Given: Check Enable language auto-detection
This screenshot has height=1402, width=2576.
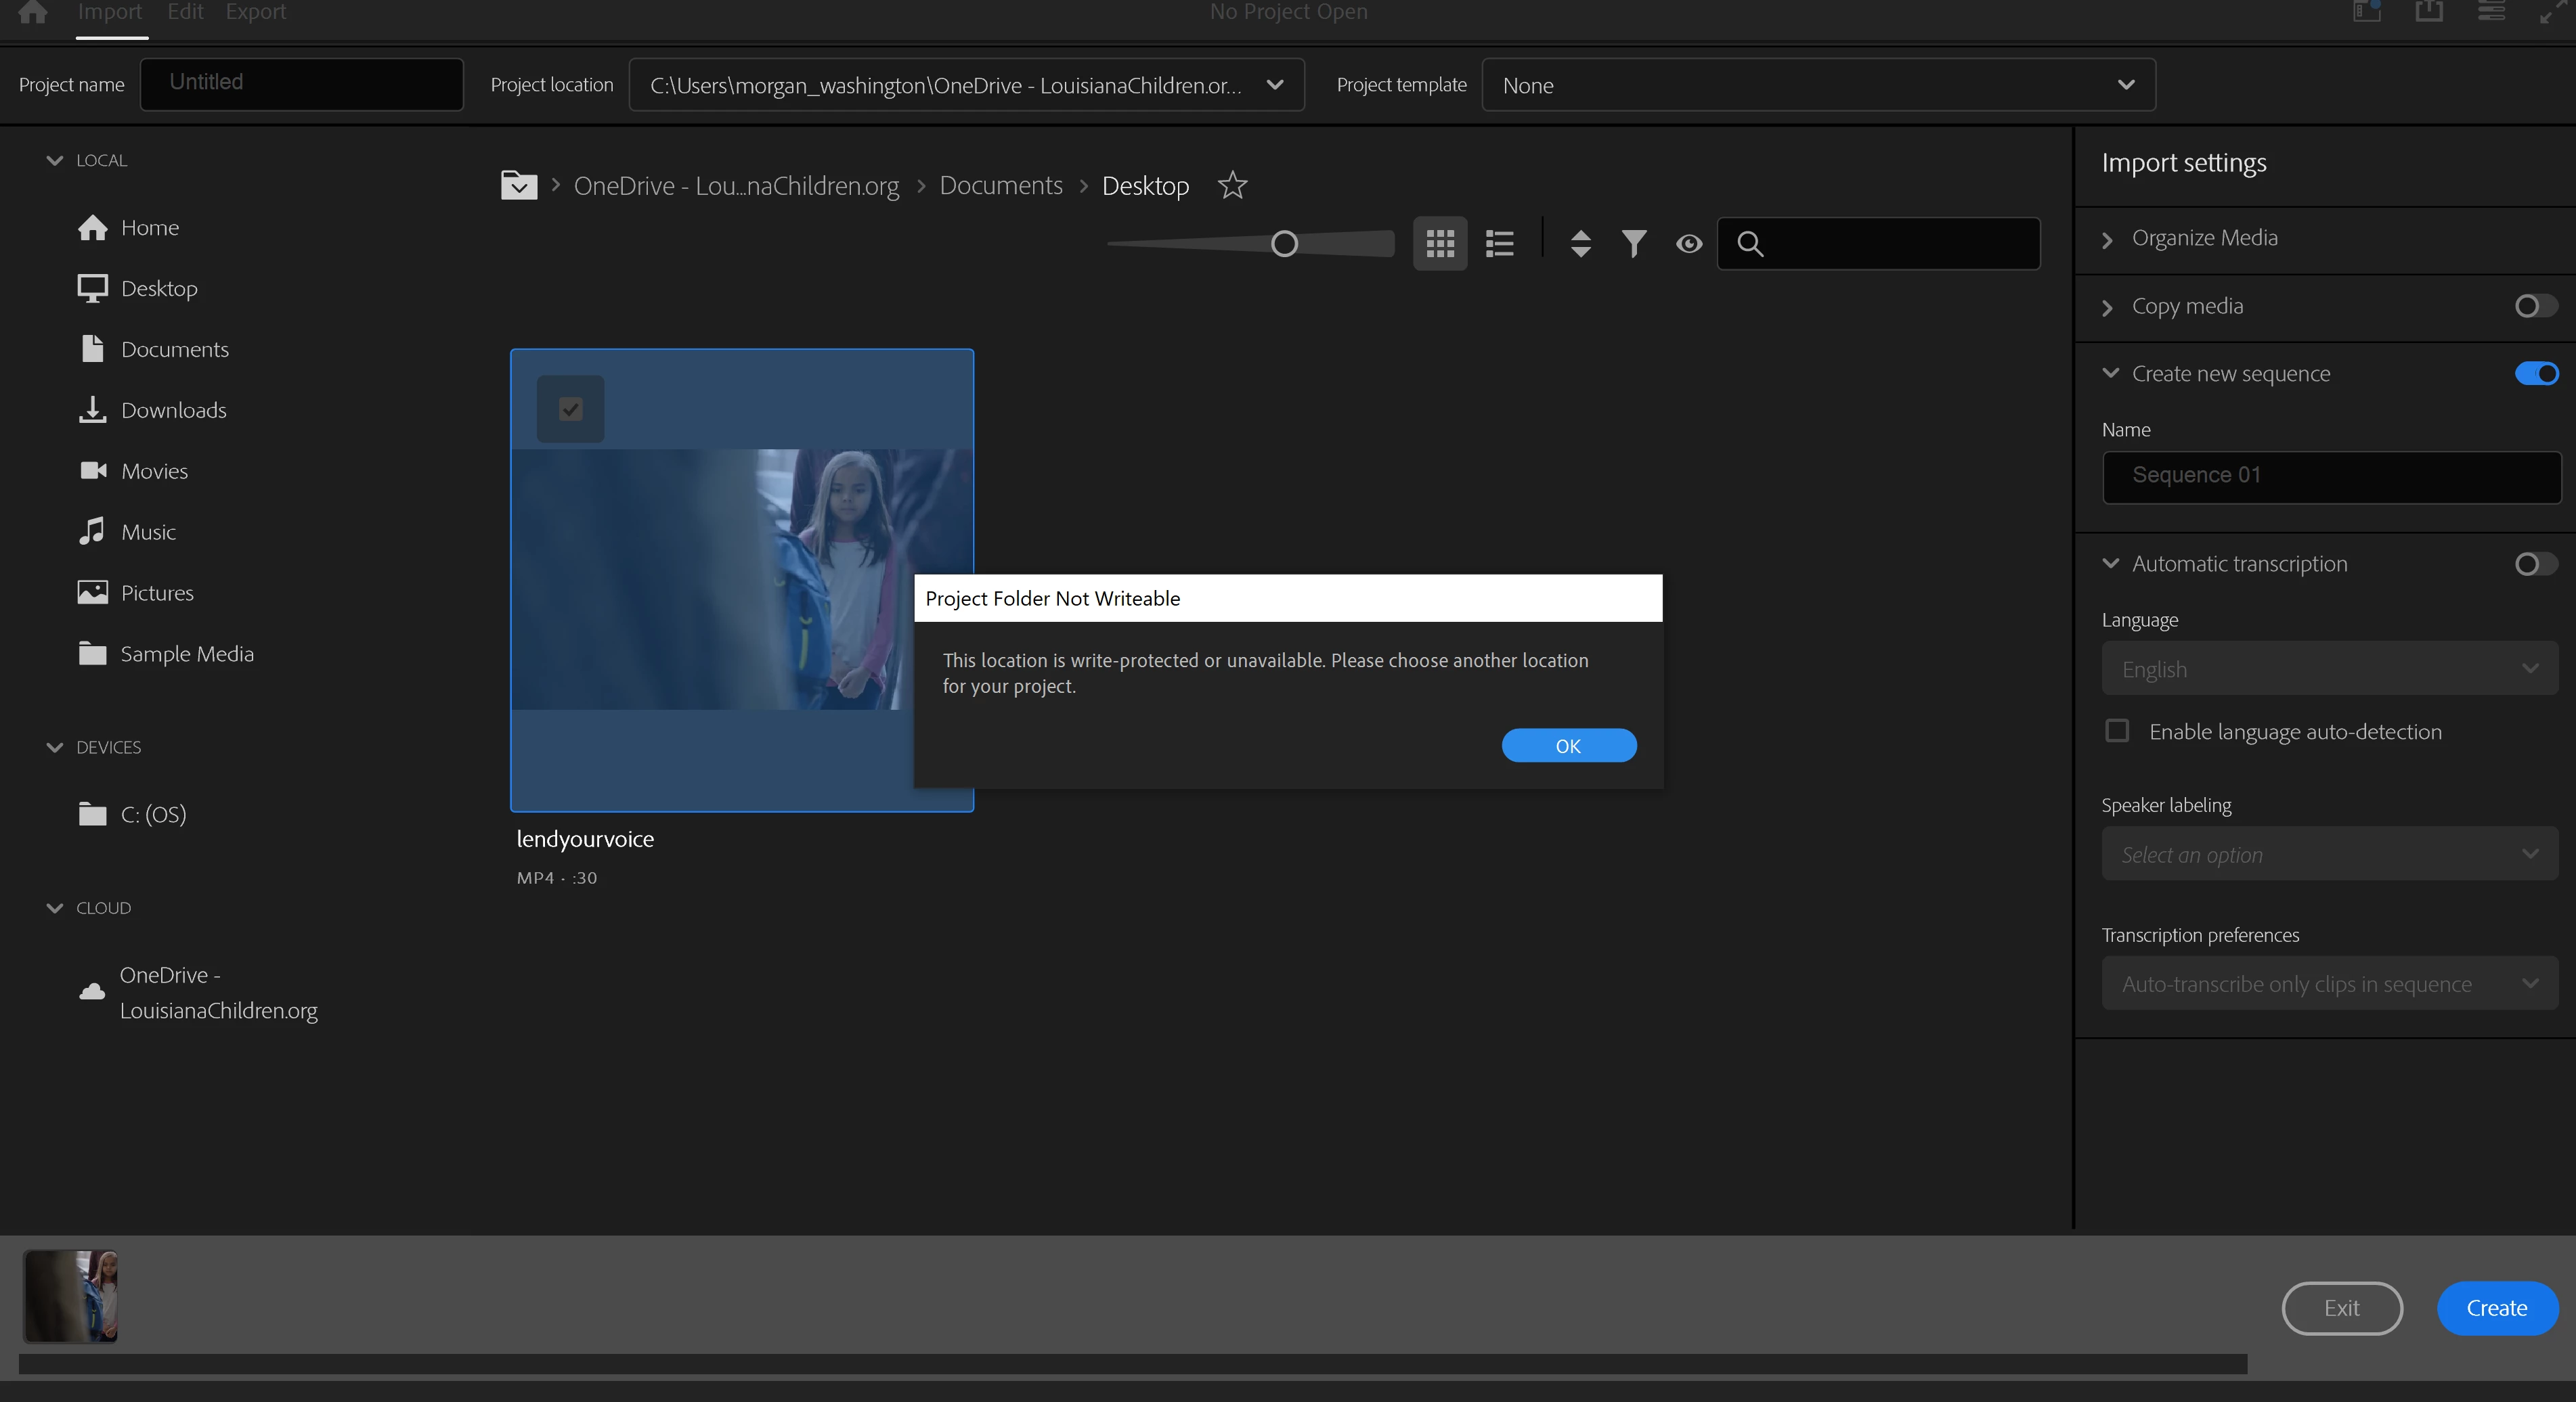Looking at the screenshot, I should [x=2117, y=731].
